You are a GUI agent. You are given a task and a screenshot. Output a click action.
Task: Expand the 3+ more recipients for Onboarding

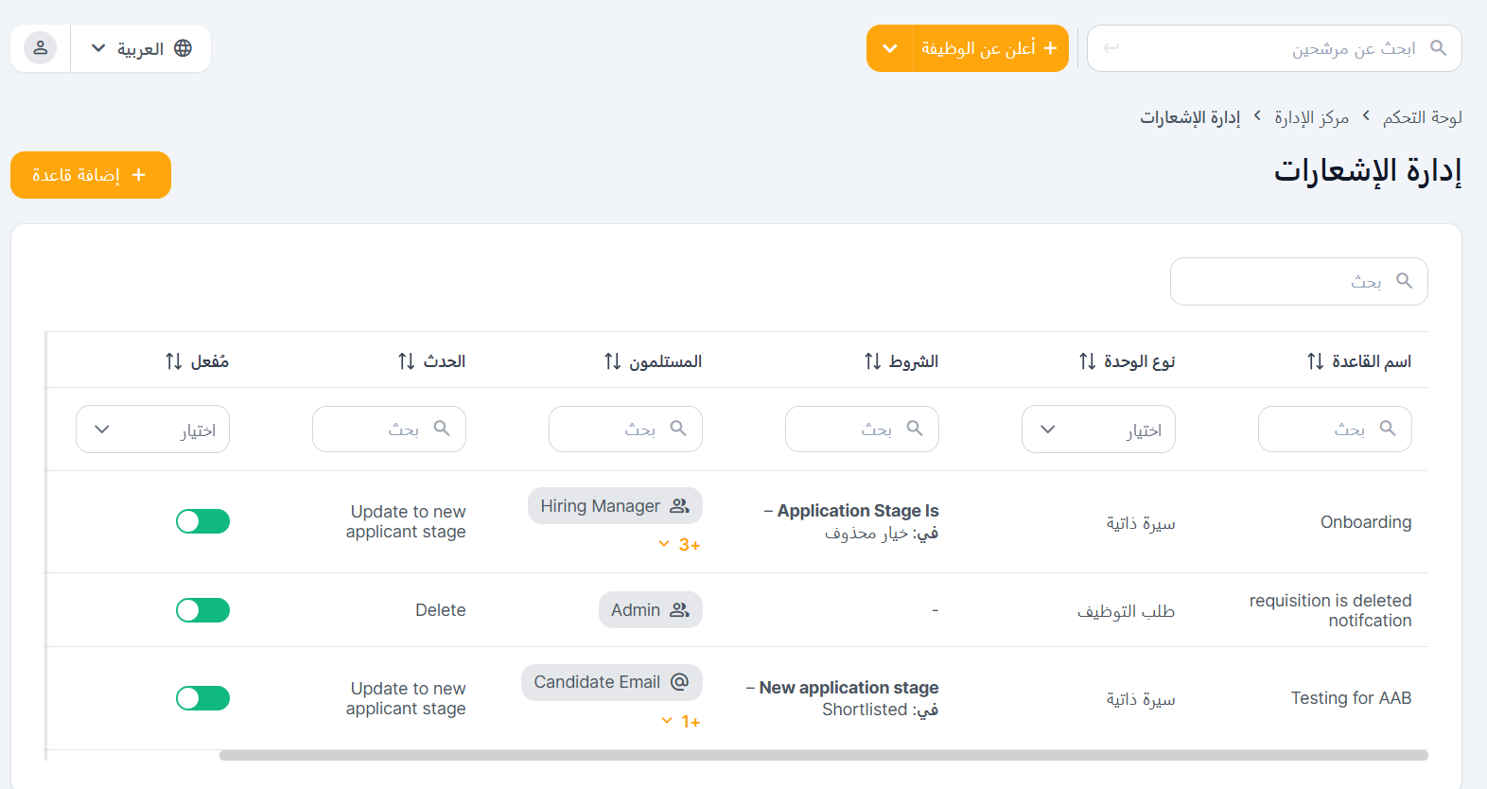[679, 545]
